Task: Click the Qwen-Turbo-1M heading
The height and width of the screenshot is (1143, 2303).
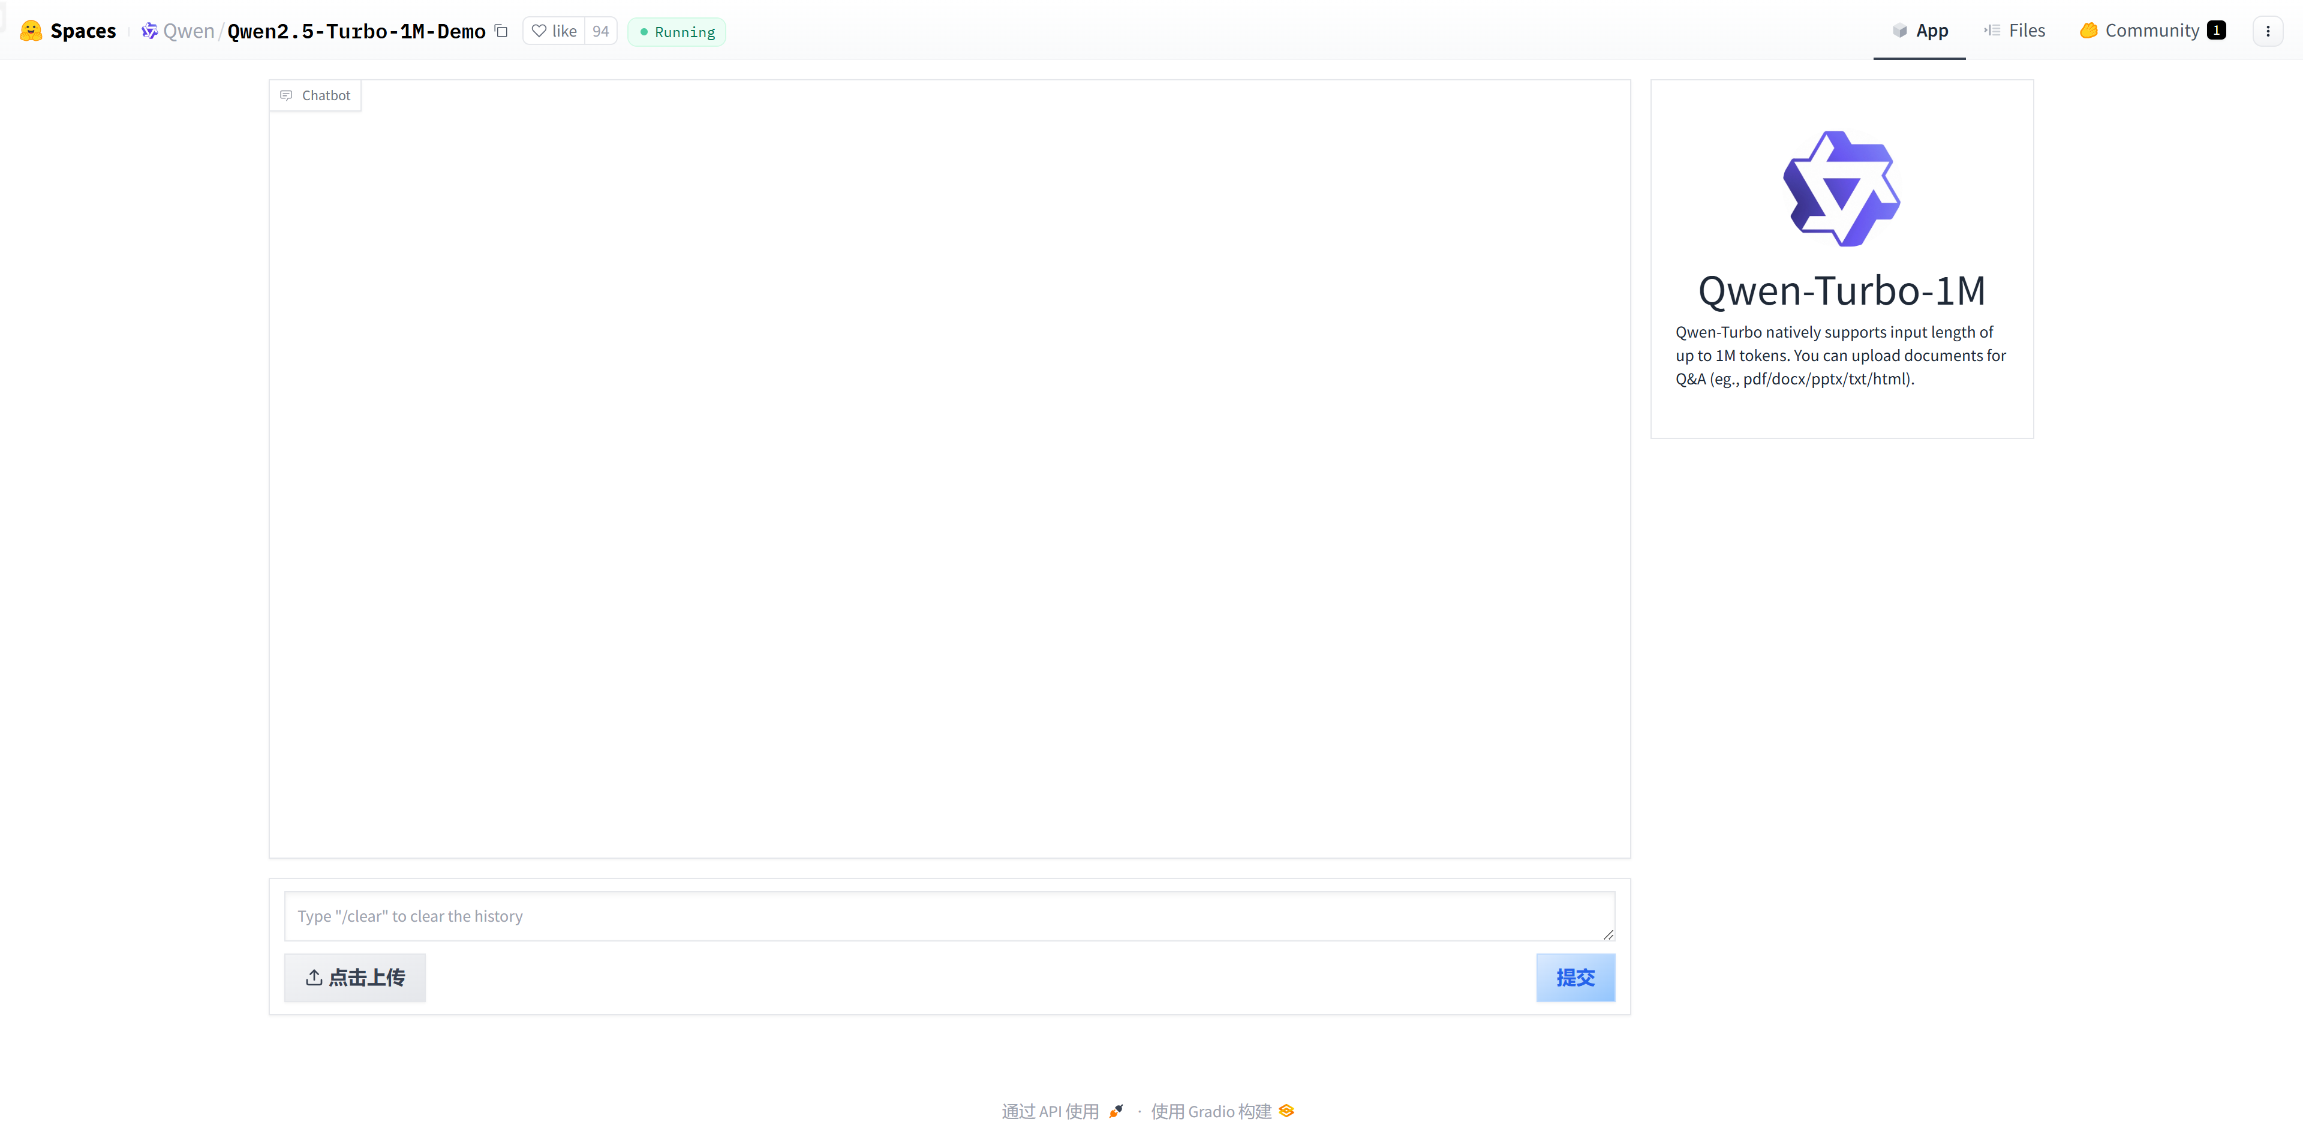Action: pos(1842,291)
